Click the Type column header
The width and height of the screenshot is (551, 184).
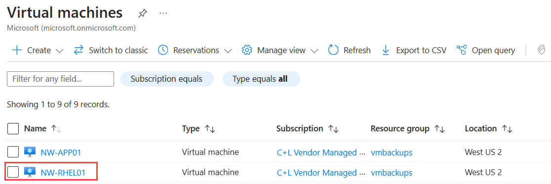tap(191, 128)
